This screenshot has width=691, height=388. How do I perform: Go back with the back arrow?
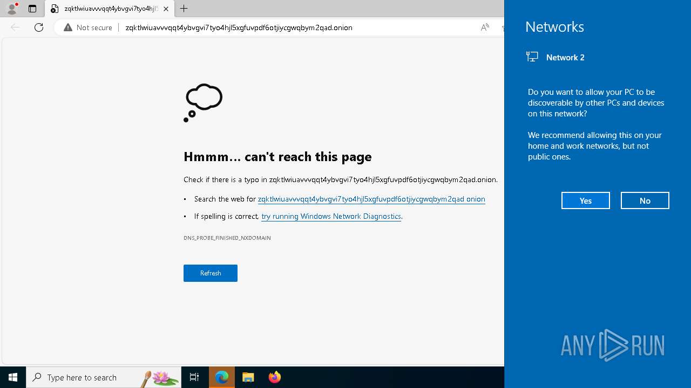point(15,27)
